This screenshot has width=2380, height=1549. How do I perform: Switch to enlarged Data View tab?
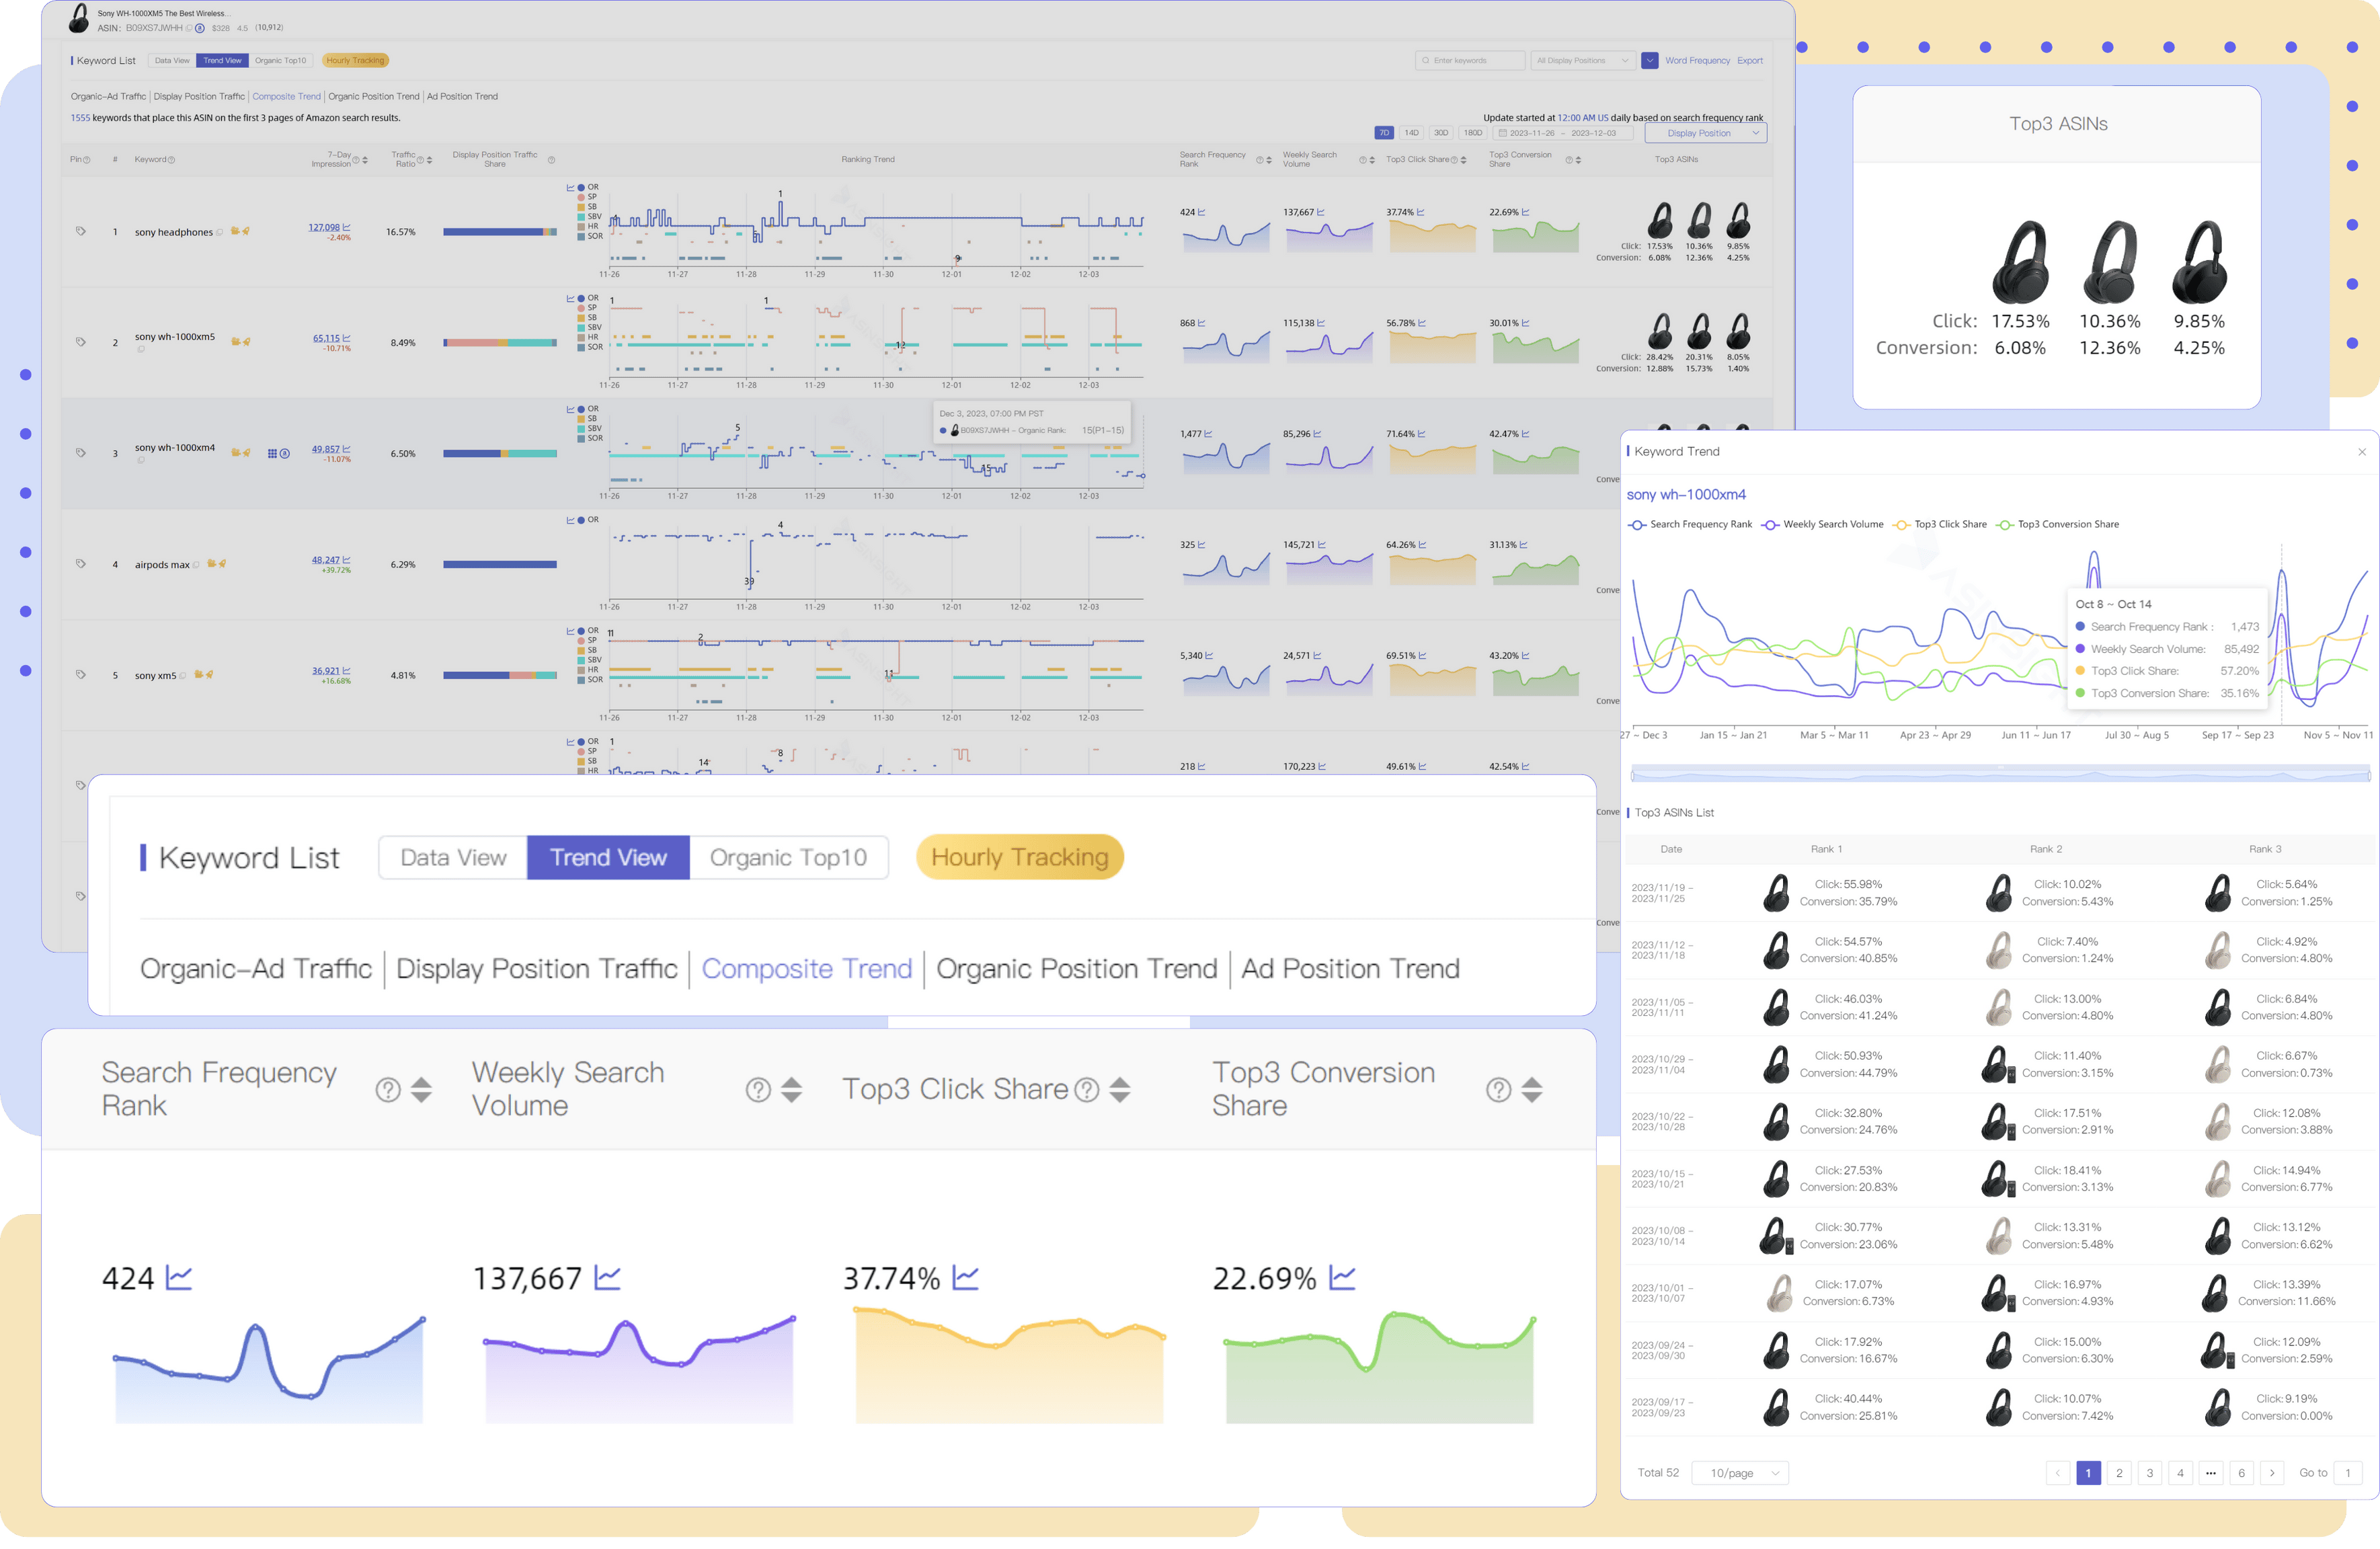click(453, 858)
